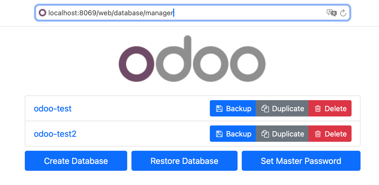Screen dimensions: 379x185
Task: Click the copy icon in odoo-test's Duplicate button
Action: pos(265,109)
